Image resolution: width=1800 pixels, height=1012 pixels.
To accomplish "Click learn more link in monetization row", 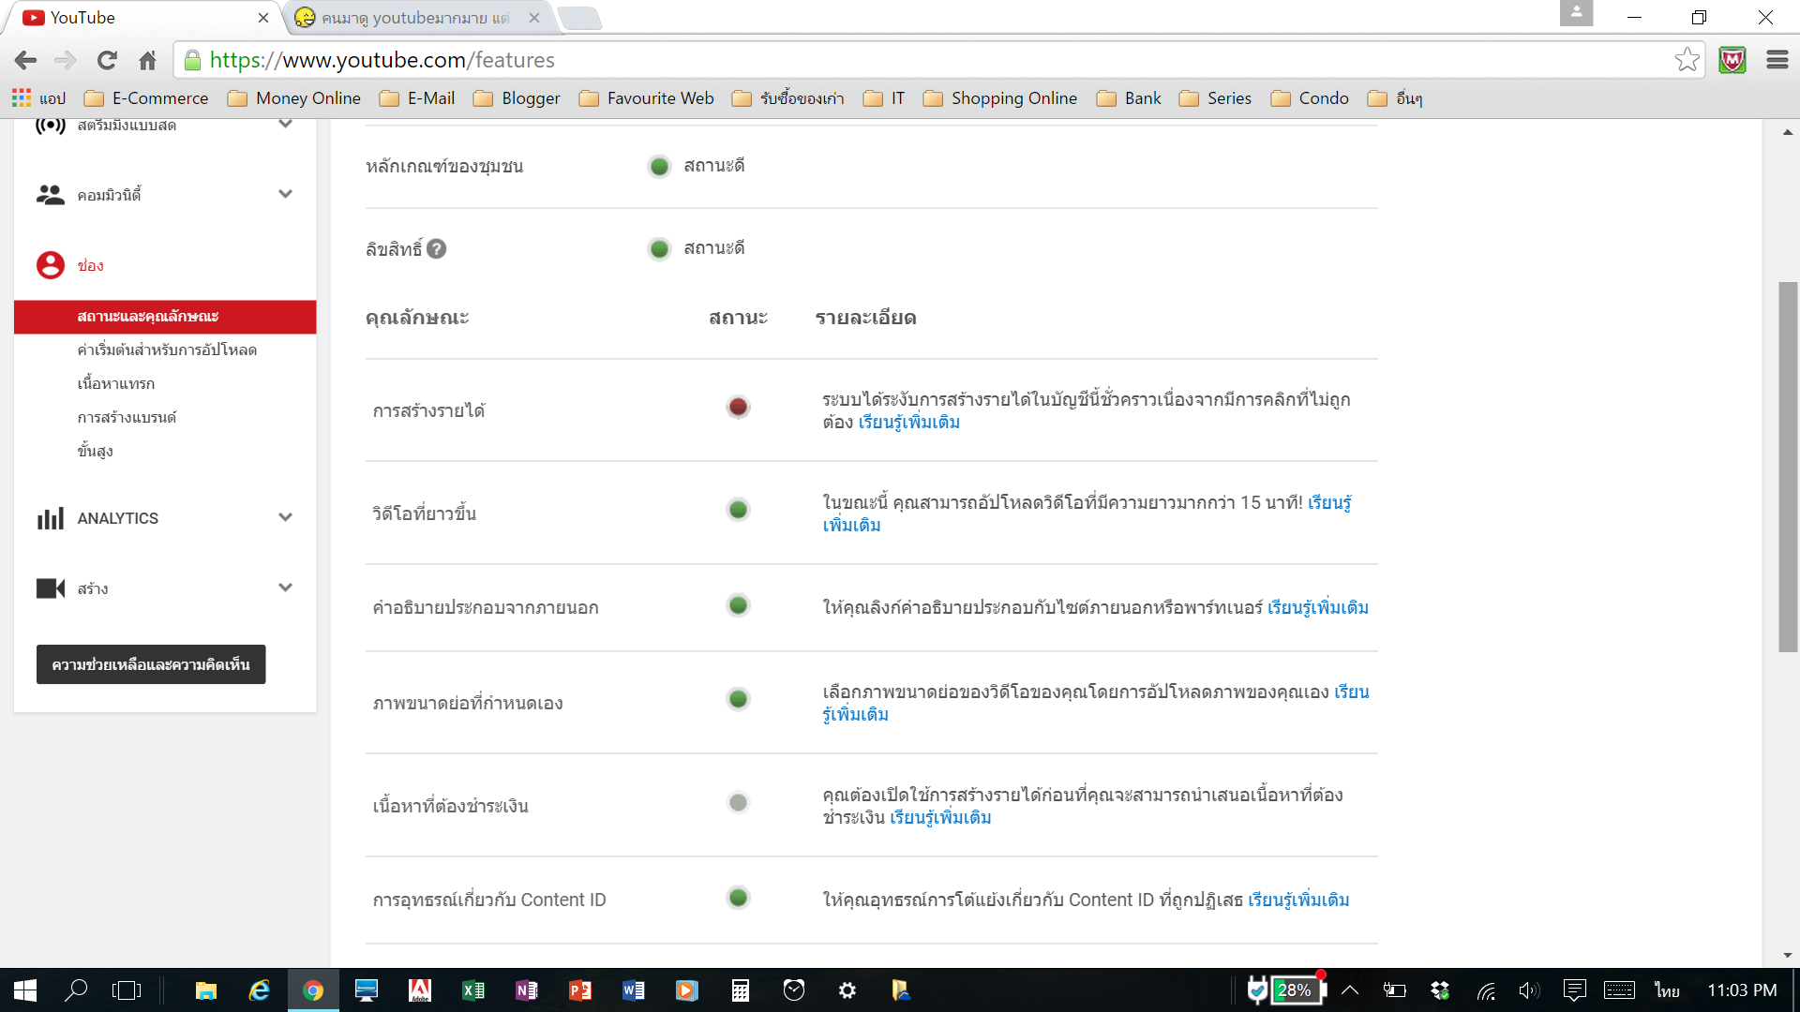I will coord(908,423).
